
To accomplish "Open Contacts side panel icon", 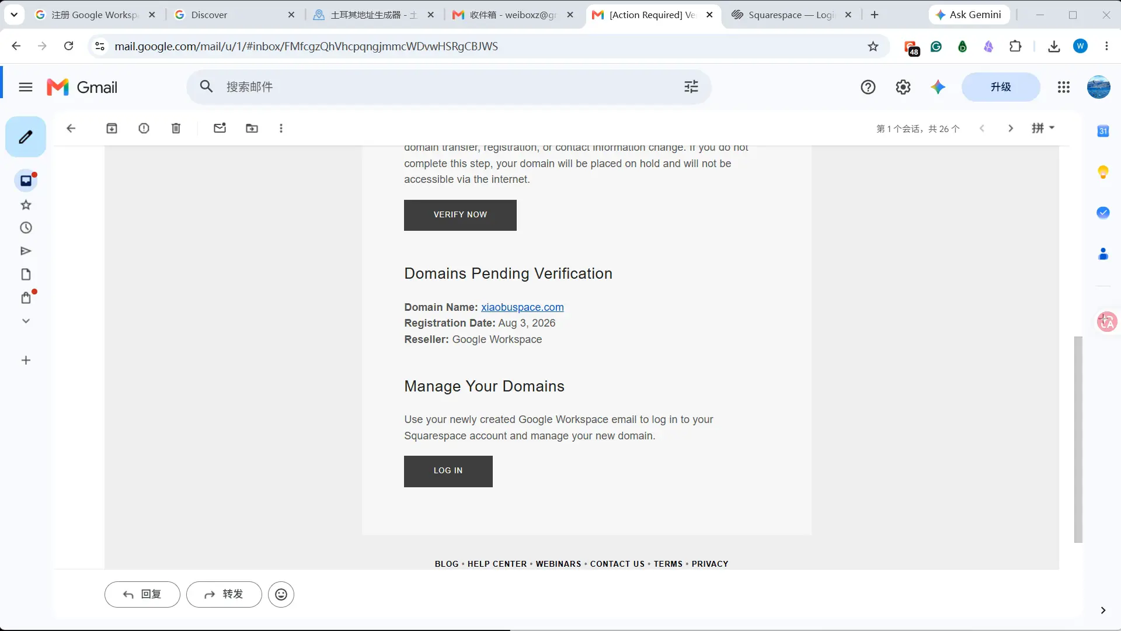I will click(1103, 254).
